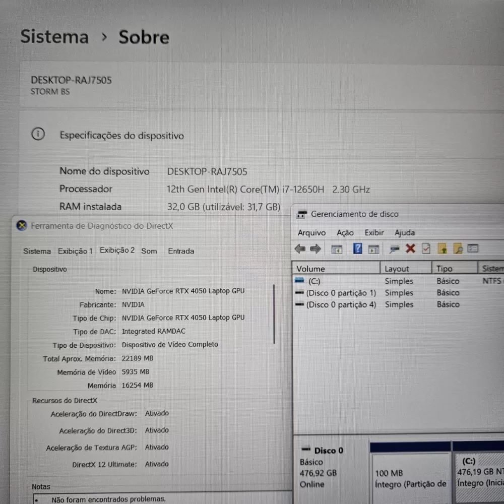The height and width of the screenshot is (504, 504).
Task: Click the Dispositivo de Vídeo Completo value
Action: tap(170, 344)
